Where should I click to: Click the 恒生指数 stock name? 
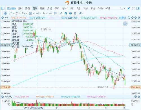(x=11, y=8)
